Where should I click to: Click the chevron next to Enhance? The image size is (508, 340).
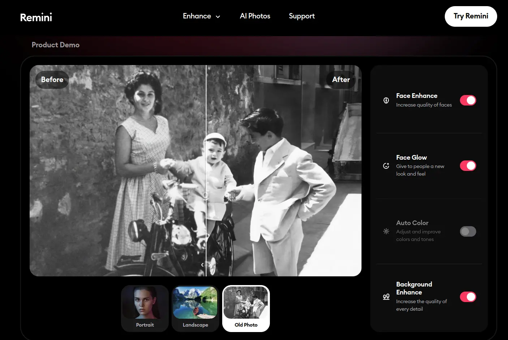[218, 17]
